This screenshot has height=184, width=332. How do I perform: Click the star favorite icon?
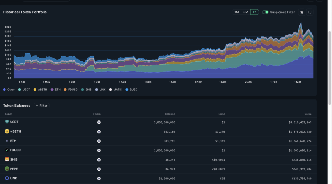302,12
